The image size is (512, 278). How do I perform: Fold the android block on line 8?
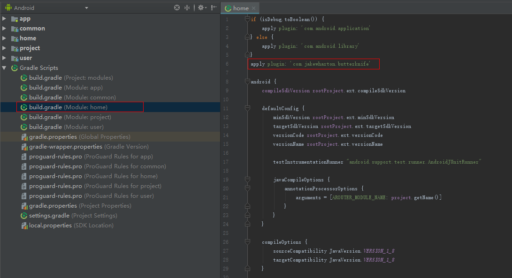point(247,82)
